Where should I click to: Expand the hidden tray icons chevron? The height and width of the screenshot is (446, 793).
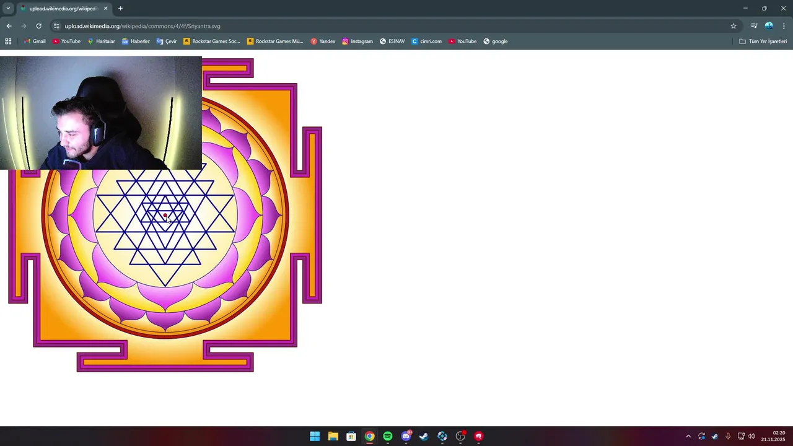tap(688, 436)
